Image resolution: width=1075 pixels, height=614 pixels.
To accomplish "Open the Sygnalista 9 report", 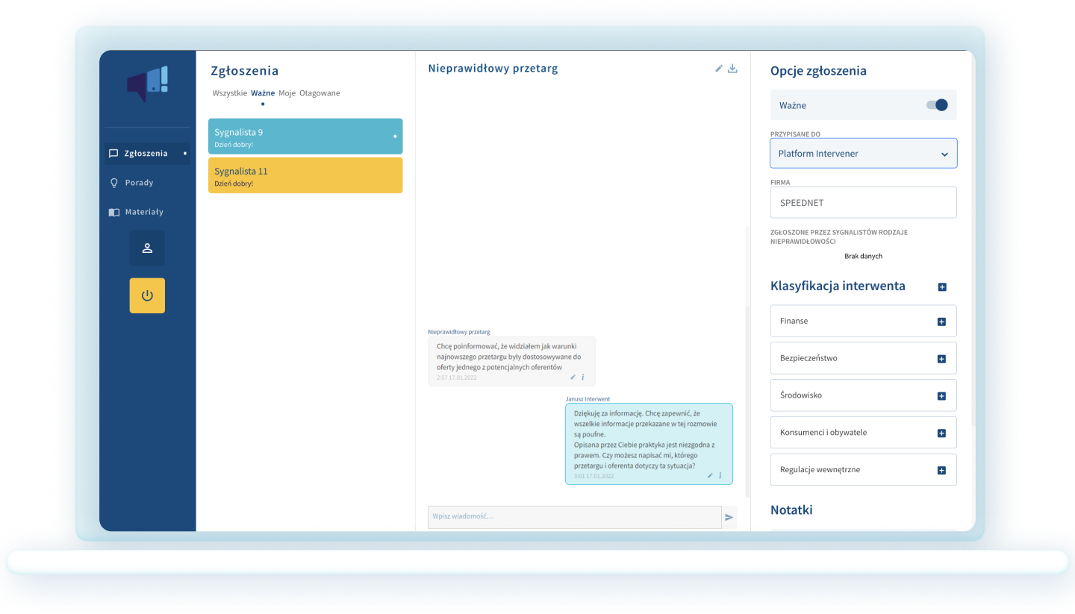I will point(305,137).
